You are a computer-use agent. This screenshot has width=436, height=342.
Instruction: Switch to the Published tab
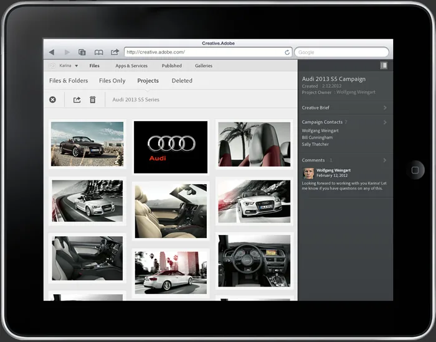tap(171, 66)
